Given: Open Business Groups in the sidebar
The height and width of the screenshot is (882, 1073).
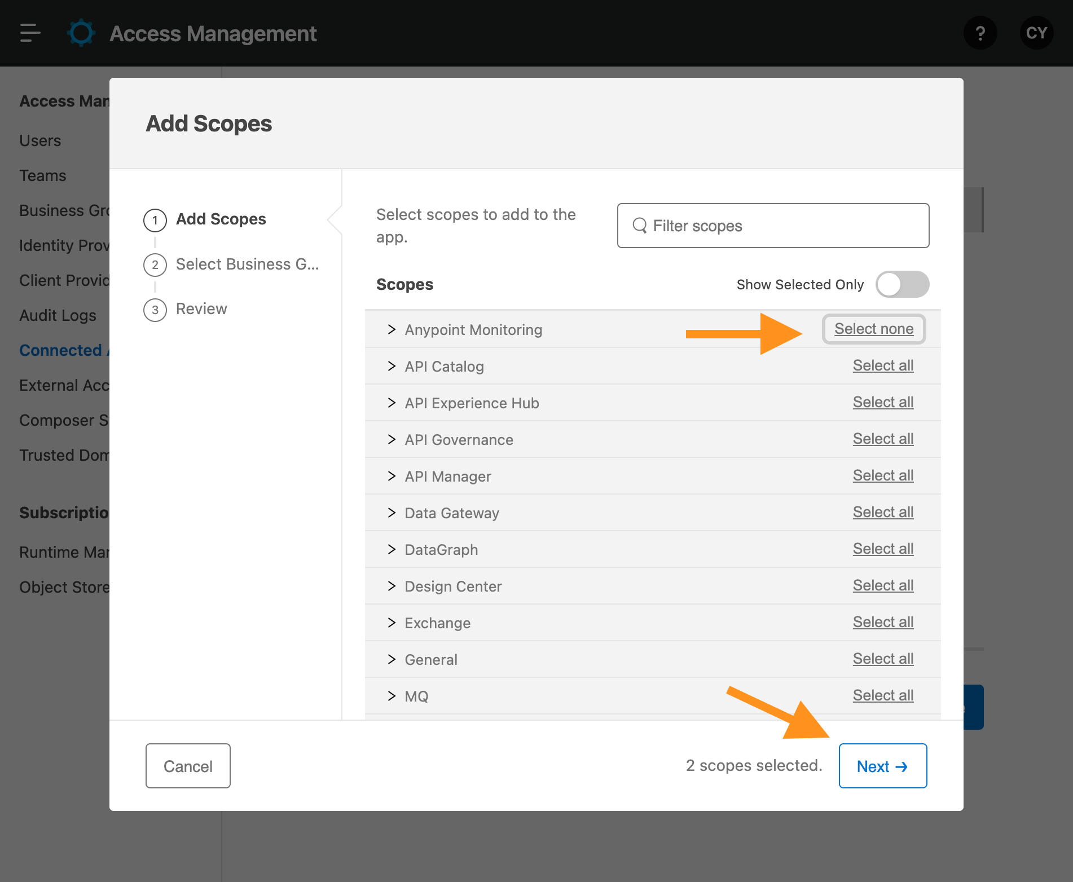Looking at the screenshot, I should (64, 210).
